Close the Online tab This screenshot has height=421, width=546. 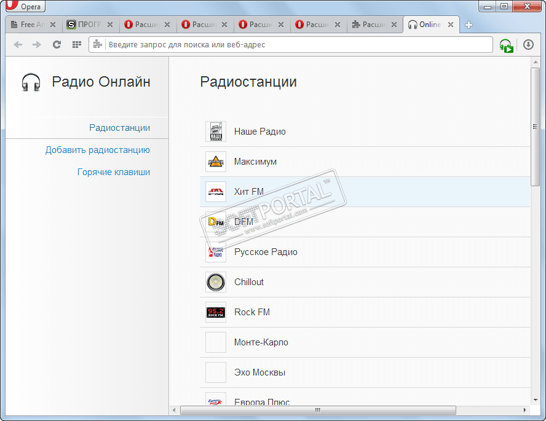coord(451,25)
